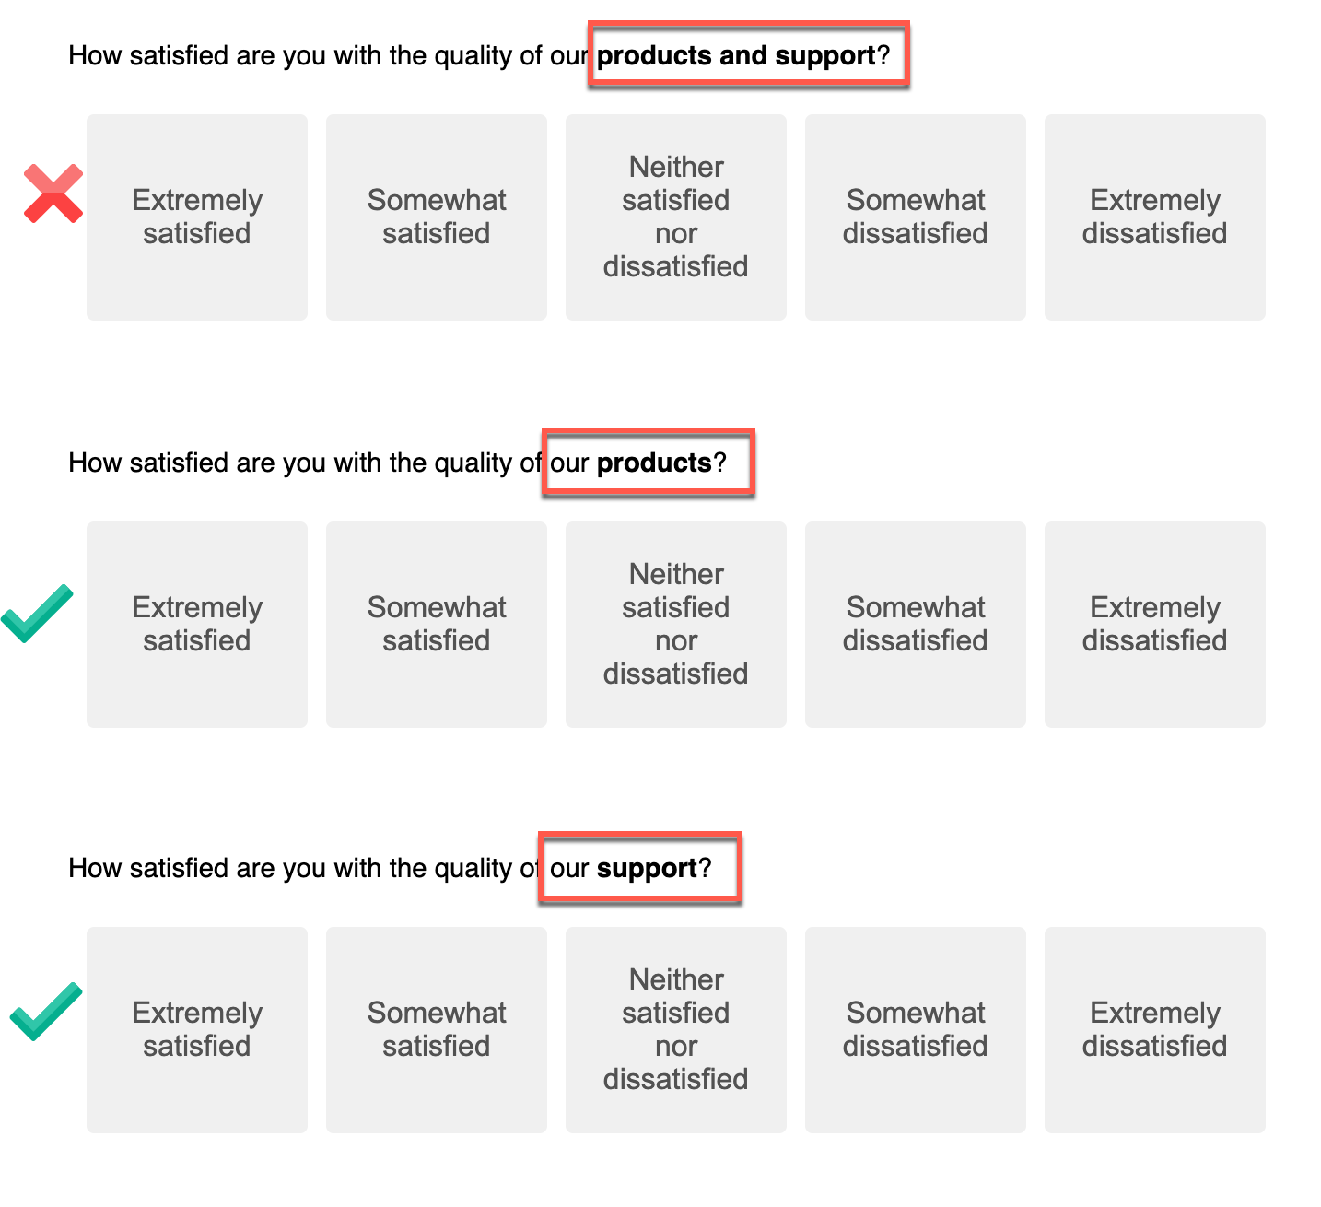Choose Somewhat satisfied for products quality

[437, 625]
